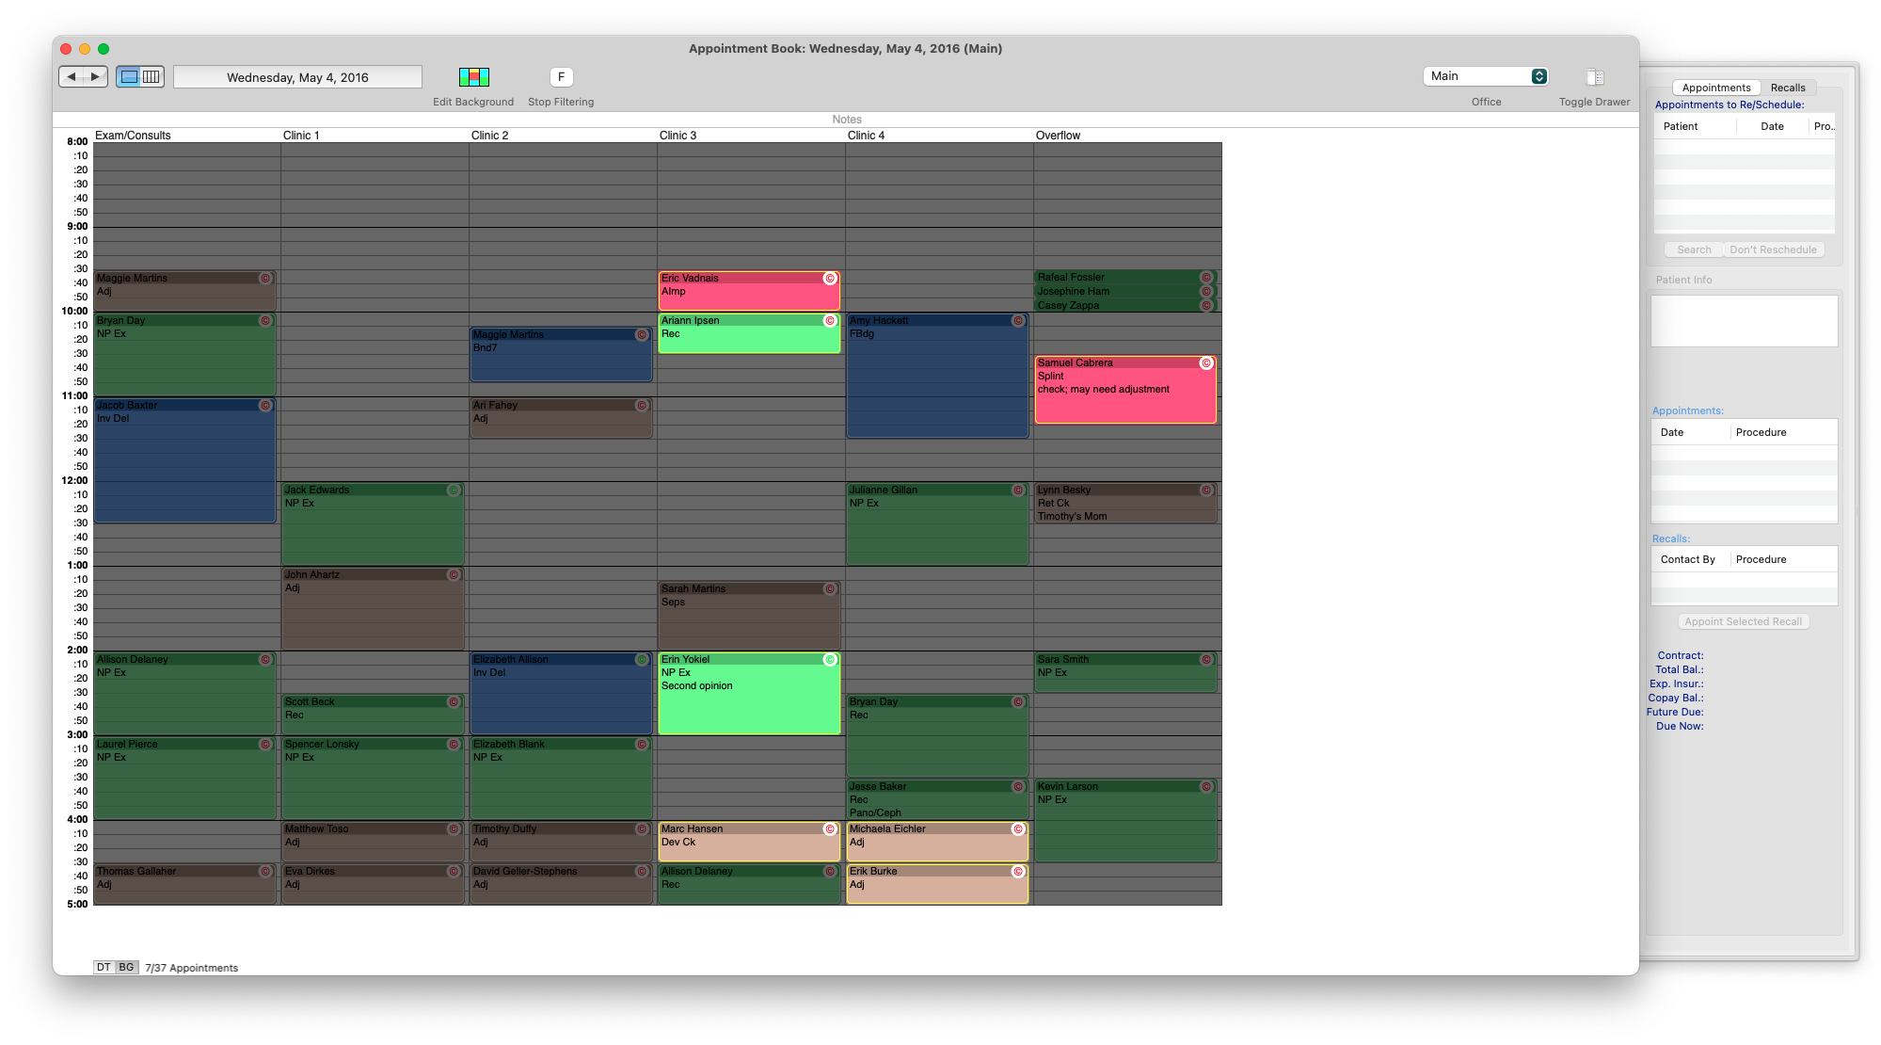Switch to the Recalls tab
Viewport: 1881px width, 1045px height.
[x=1787, y=88]
